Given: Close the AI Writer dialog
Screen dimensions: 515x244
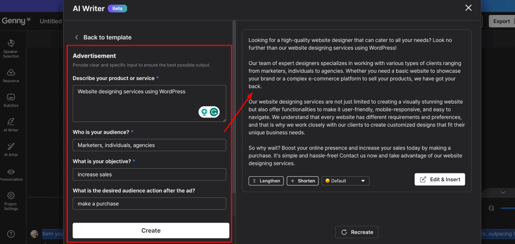Looking at the screenshot, I should 468,8.
